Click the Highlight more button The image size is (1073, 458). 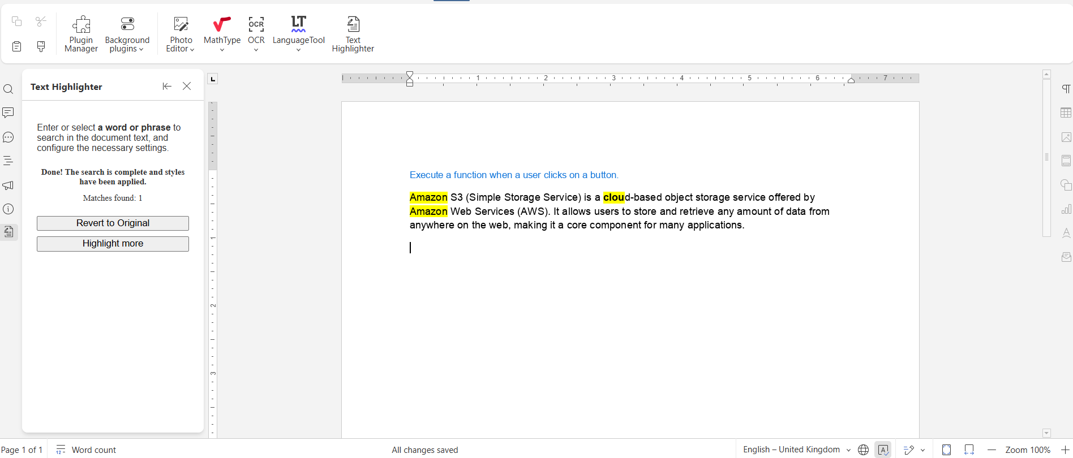coord(113,244)
